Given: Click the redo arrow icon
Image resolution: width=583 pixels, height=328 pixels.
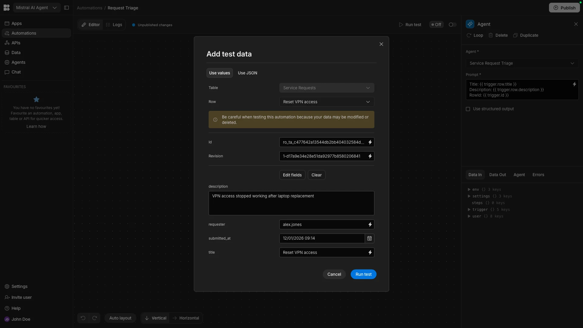Looking at the screenshot, I should click(x=94, y=318).
